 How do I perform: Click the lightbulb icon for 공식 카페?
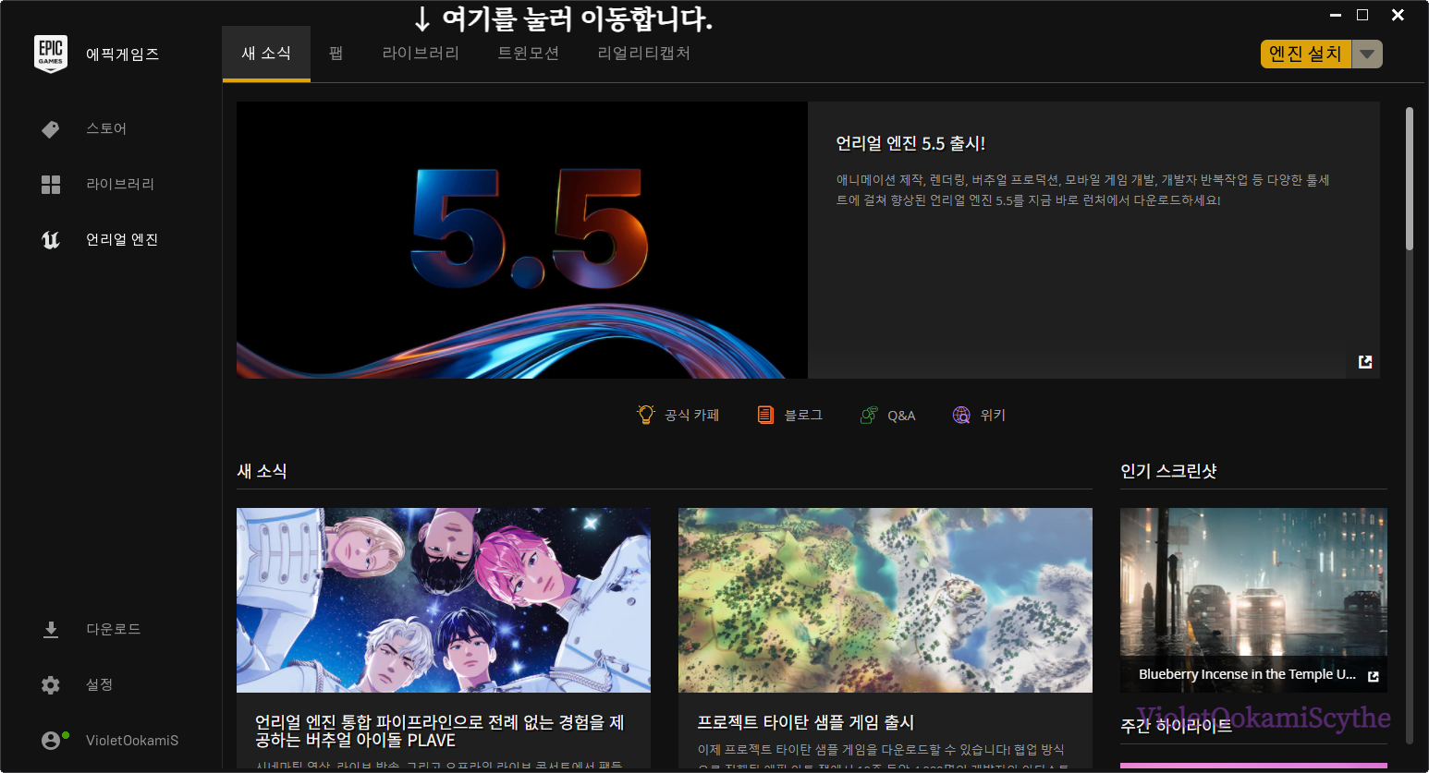(646, 415)
